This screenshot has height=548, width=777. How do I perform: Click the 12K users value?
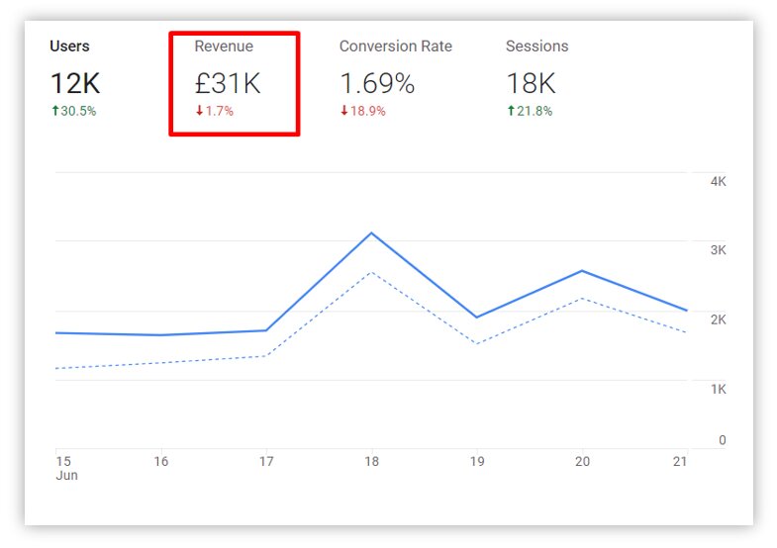[x=75, y=83]
